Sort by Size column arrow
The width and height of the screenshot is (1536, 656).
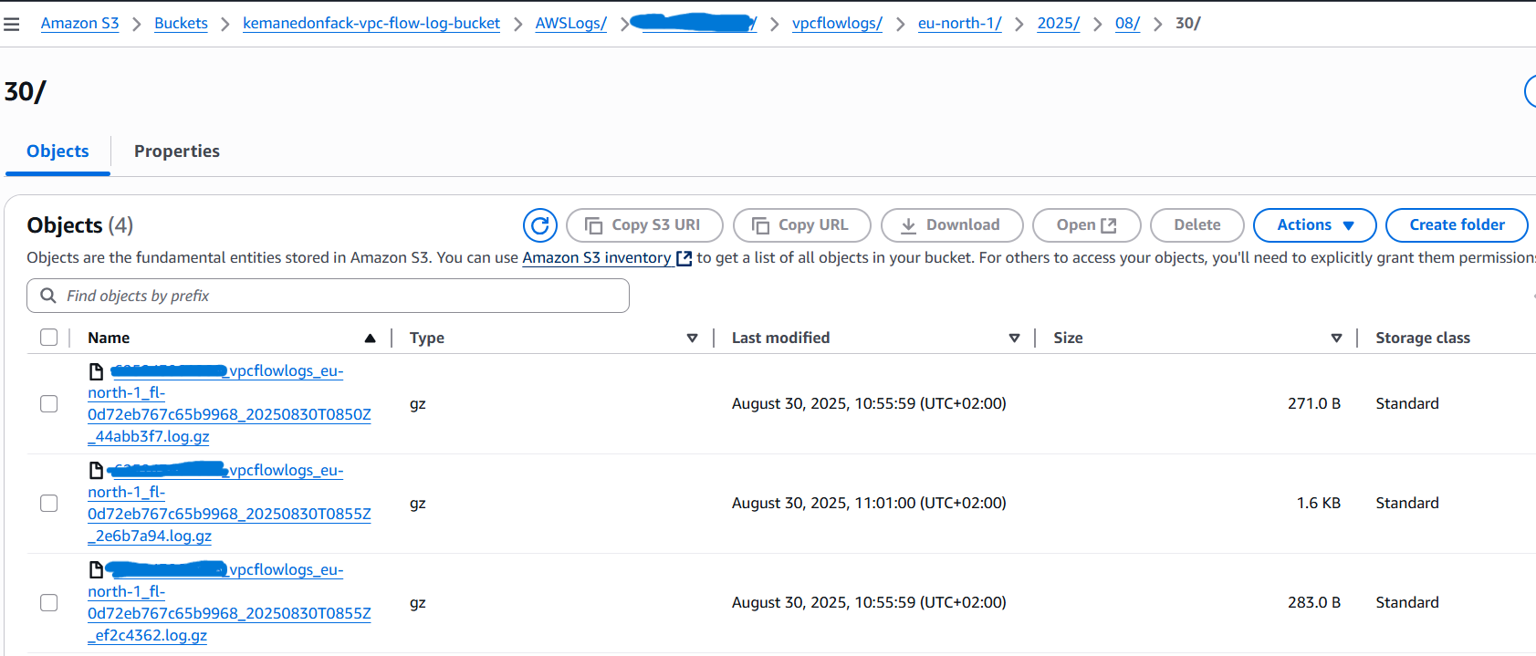[1336, 338]
